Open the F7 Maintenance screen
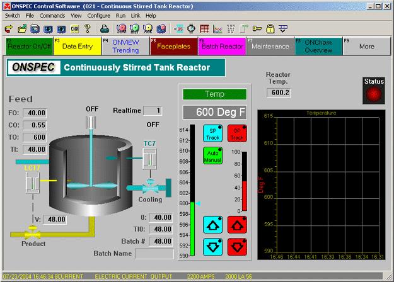The width and height of the screenshot is (394, 282). [x=270, y=46]
